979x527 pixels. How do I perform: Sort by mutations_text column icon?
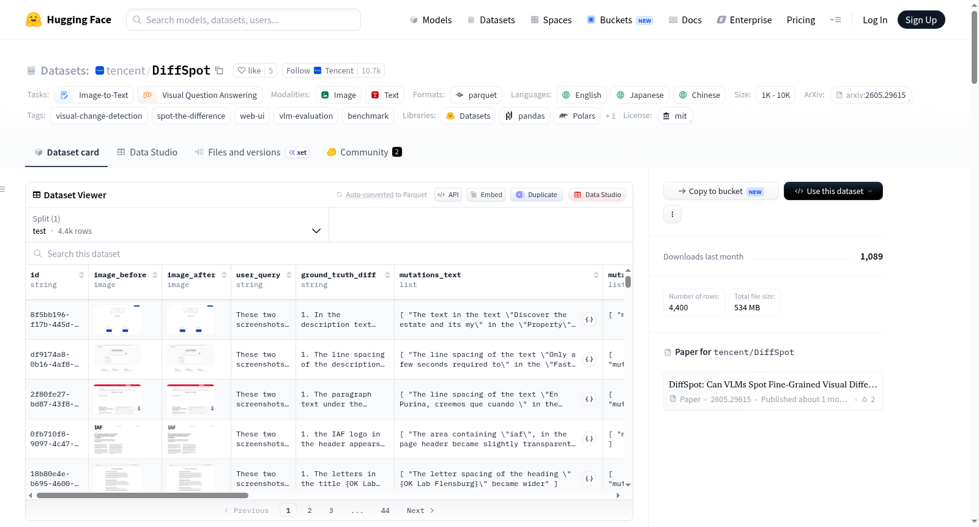[596, 275]
